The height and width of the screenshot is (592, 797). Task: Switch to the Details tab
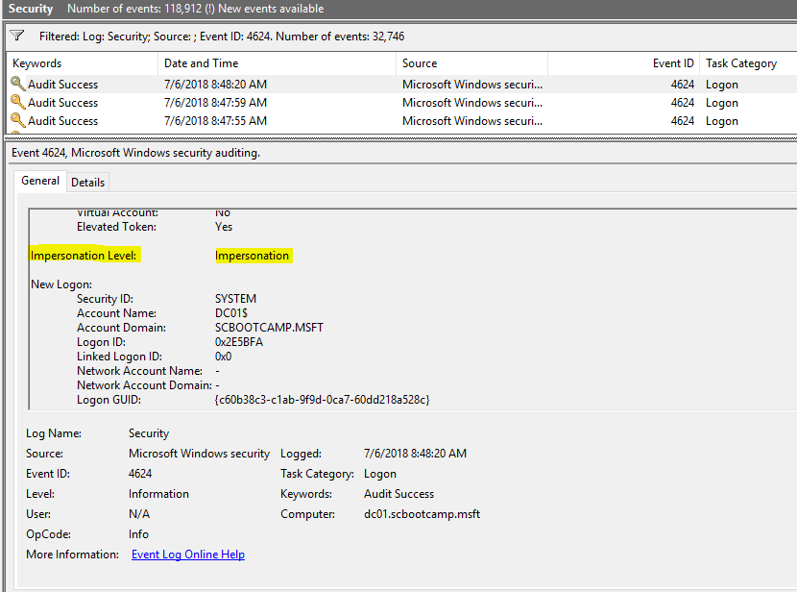(88, 182)
